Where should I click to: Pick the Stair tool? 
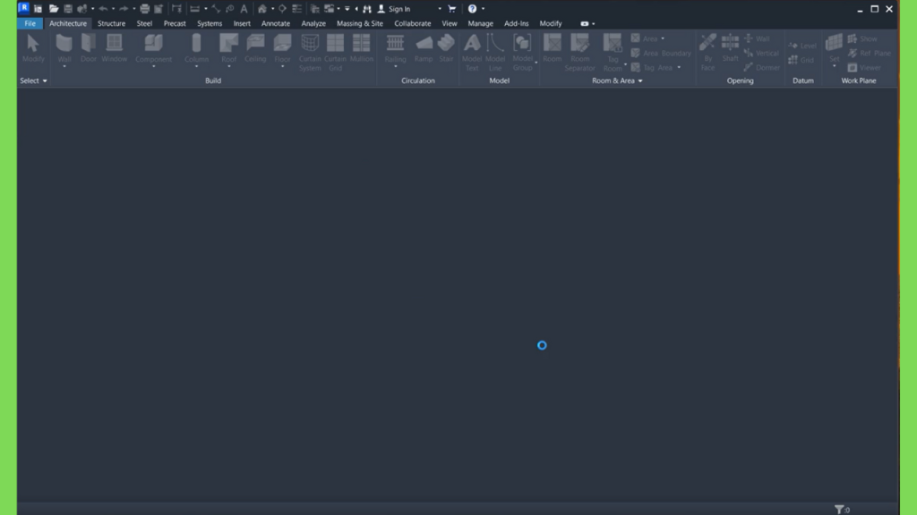[x=446, y=47]
